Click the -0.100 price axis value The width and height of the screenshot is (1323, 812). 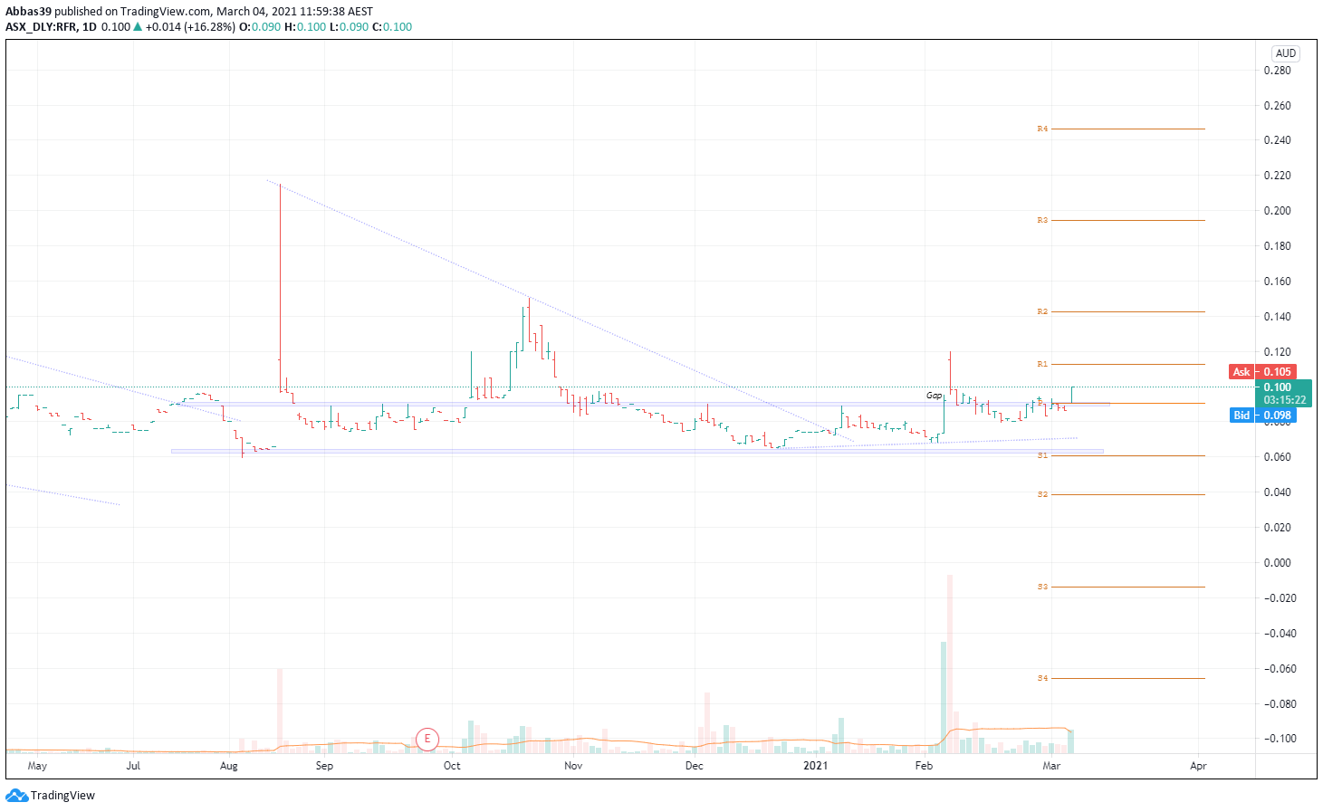click(1280, 739)
